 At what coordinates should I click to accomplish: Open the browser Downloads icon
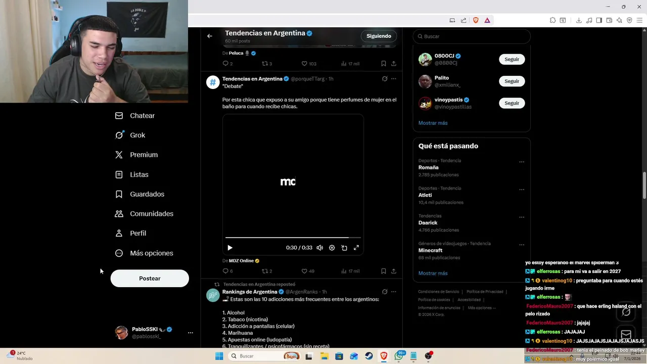click(579, 20)
